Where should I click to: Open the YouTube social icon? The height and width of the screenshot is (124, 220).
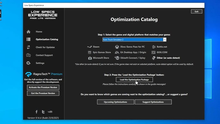point(50,112)
